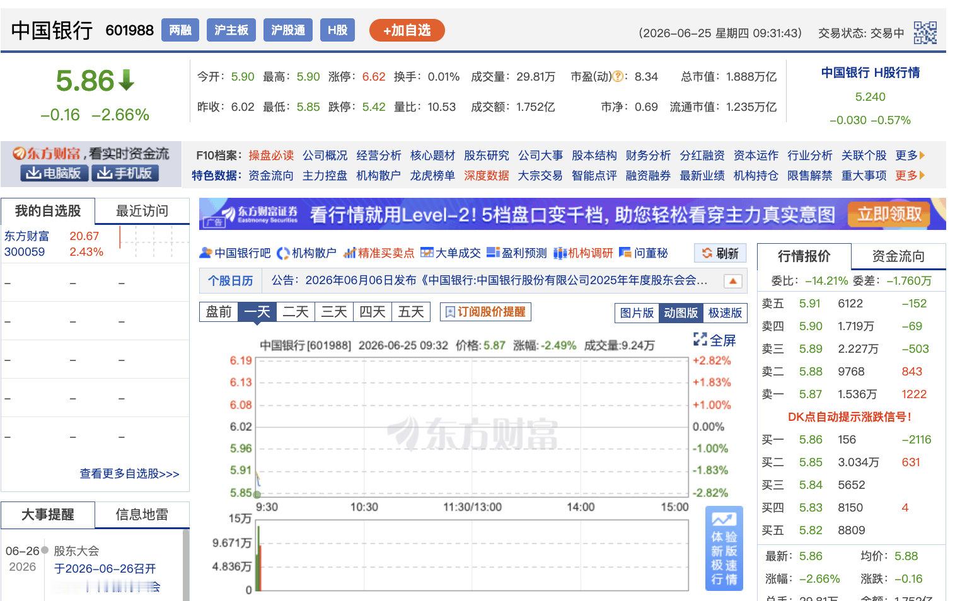972x601 pixels.
Task: Switch chart to 图片版 mode
Action: pyautogui.click(x=637, y=313)
